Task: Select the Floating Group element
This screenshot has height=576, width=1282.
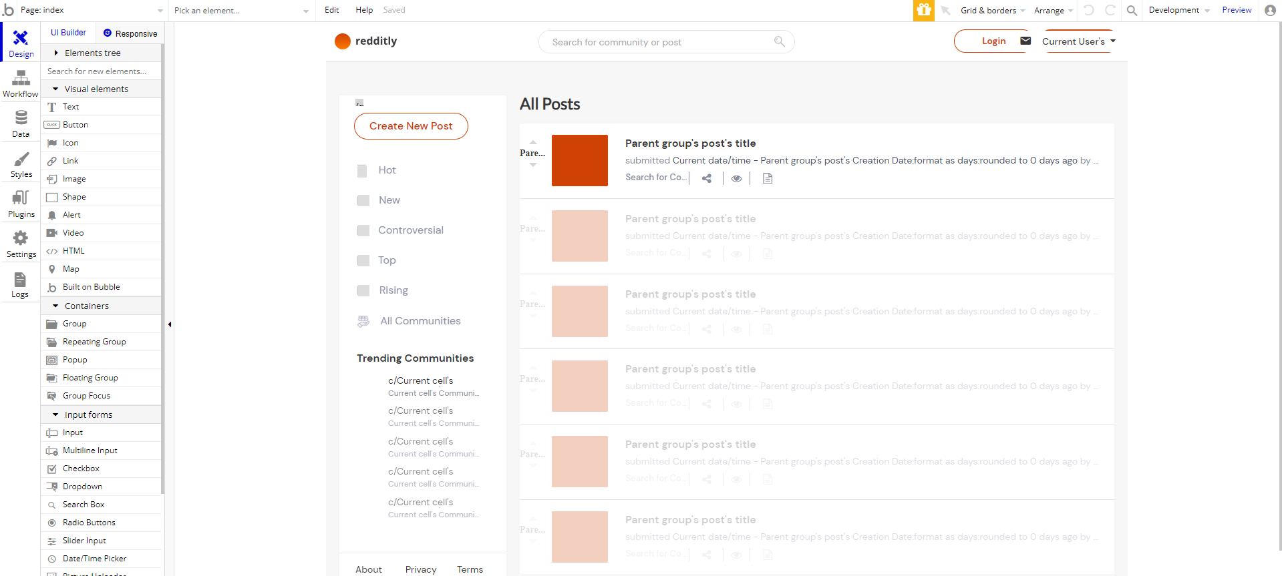Action: click(102, 378)
